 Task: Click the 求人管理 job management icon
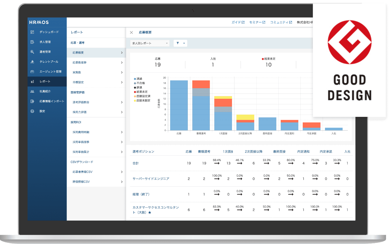32,42
